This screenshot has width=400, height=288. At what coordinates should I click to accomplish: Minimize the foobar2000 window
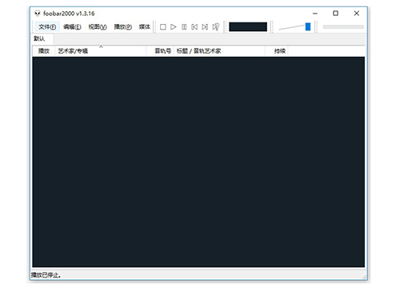point(315,14)
